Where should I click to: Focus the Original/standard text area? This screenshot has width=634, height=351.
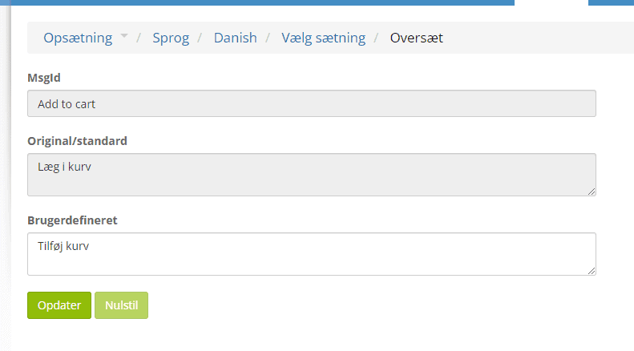[x=312, y=175]
